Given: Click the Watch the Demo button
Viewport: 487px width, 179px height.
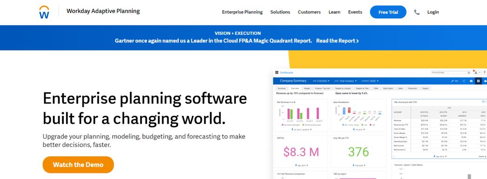Looking at the screenshot, I should [78, 165].
